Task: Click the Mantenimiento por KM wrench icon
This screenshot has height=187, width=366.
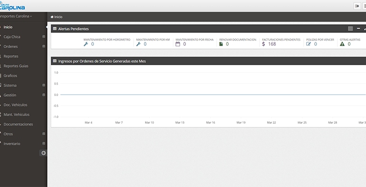Action: pyautogui.click(x=138, y=44)
